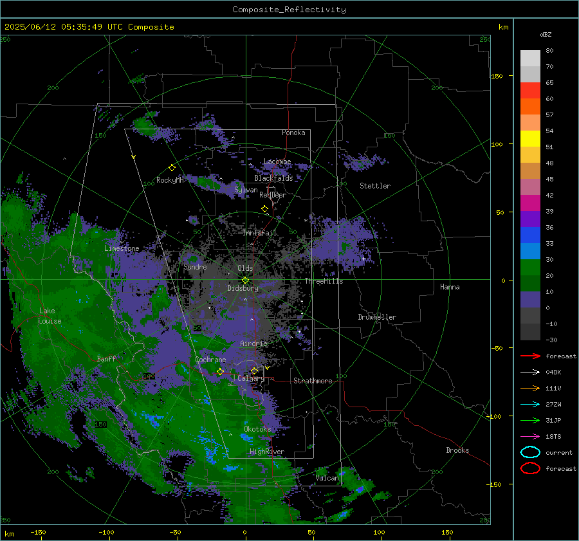Click the bottom axis km unit label
Viewport: 579px width, 541px height.
9,534
